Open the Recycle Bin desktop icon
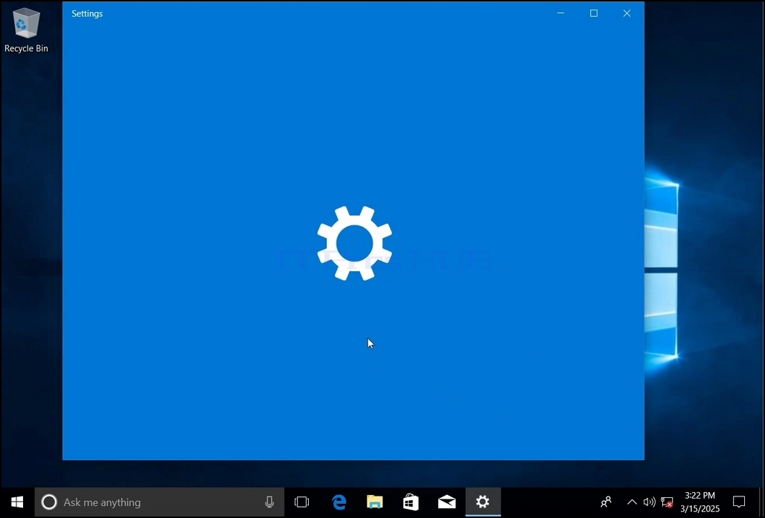The image size is (765, 518). pos(26,30)
